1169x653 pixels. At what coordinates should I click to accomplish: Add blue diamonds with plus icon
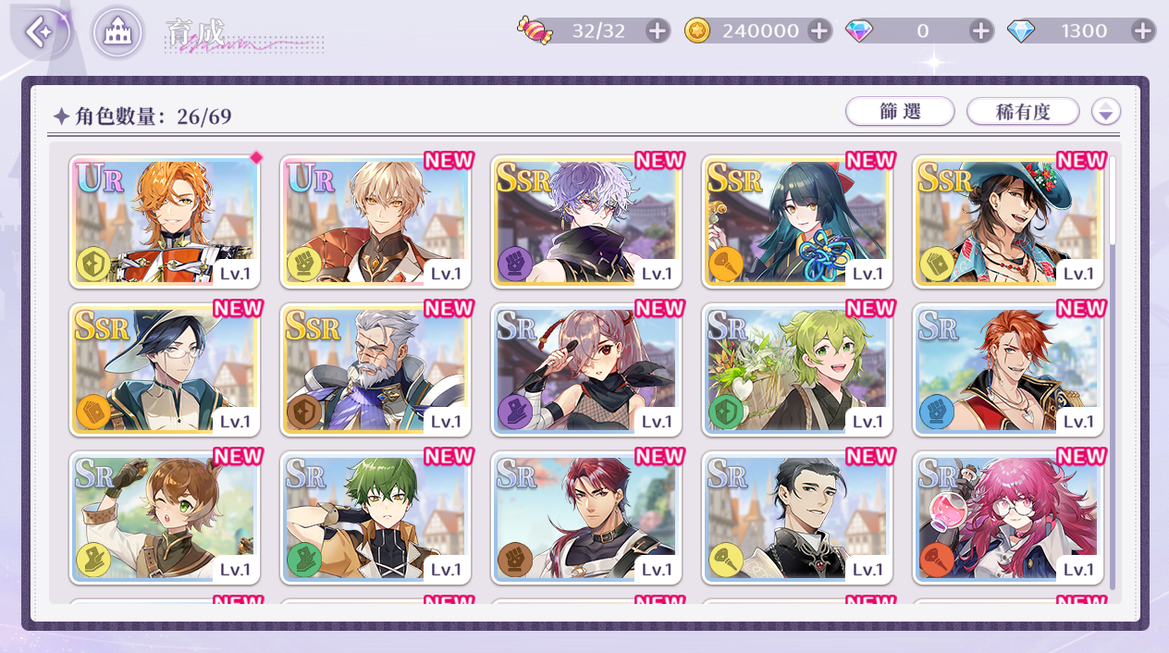click(x=1143, y=31)
